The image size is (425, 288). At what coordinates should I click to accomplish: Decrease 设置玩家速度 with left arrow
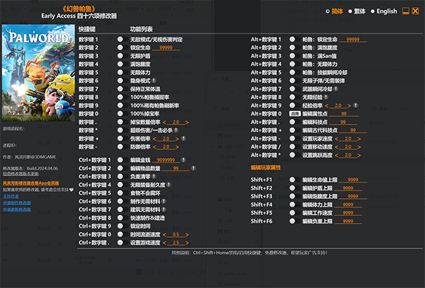click(336, 139)
